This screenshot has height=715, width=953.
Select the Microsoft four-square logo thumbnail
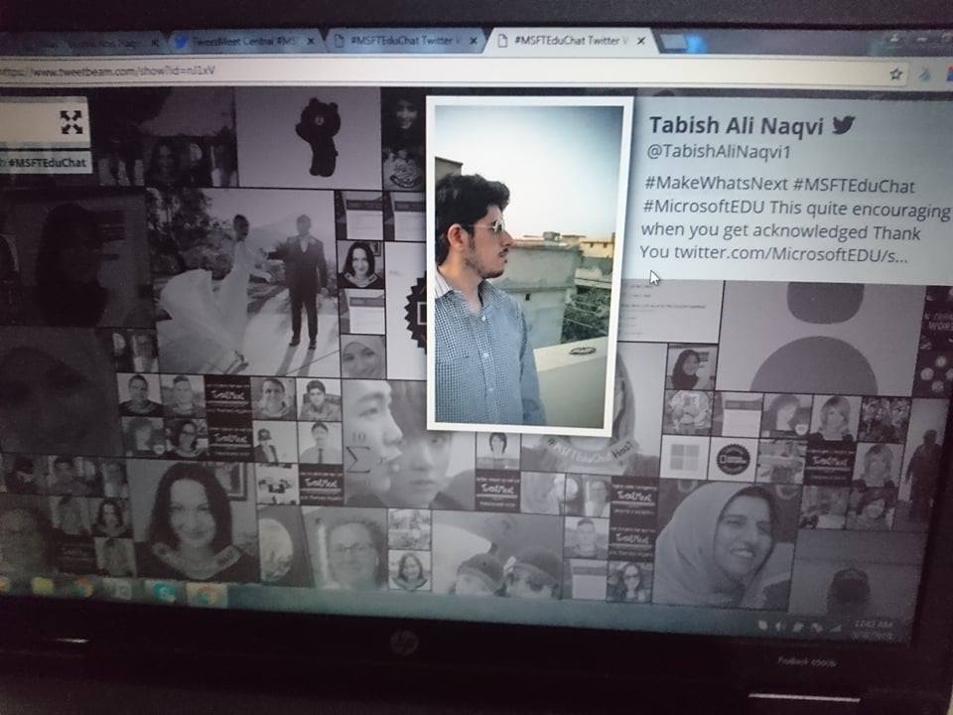coord(684,457)
